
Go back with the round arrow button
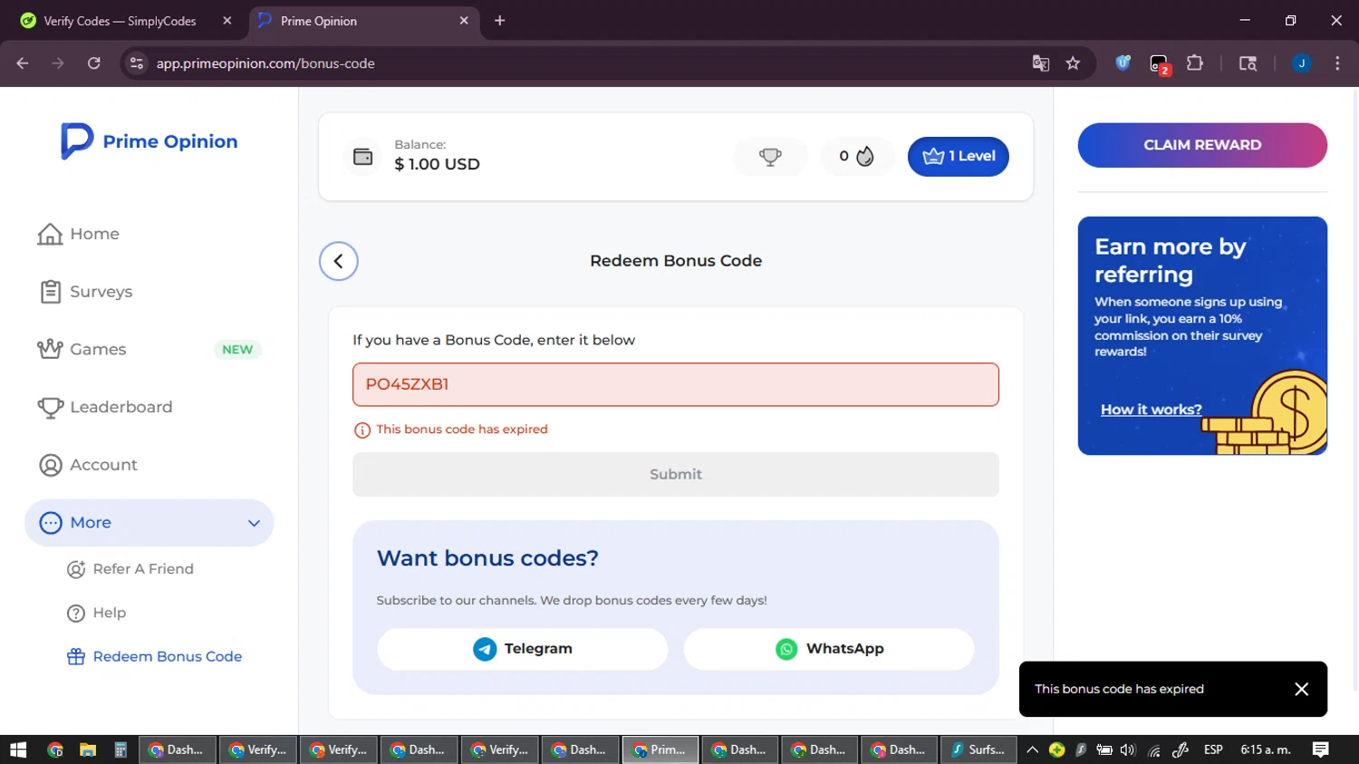339,262
